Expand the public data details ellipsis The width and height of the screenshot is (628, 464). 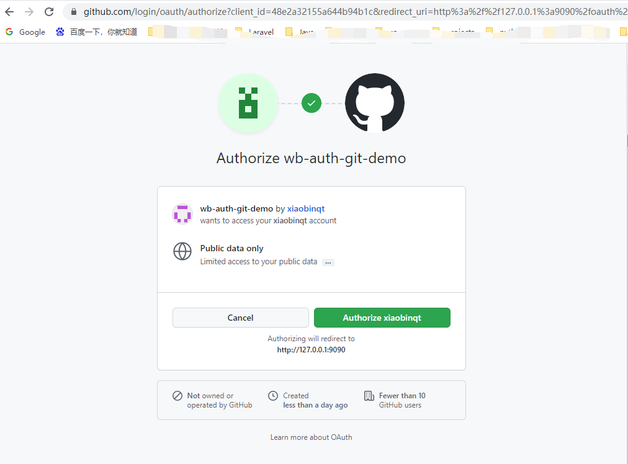pos(328,262)
